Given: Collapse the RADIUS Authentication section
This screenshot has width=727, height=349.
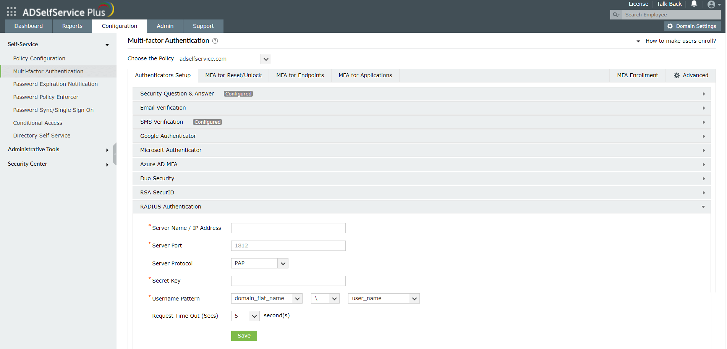Looking at the screenshot, I should pyautogui.click(x=422, y=207).
